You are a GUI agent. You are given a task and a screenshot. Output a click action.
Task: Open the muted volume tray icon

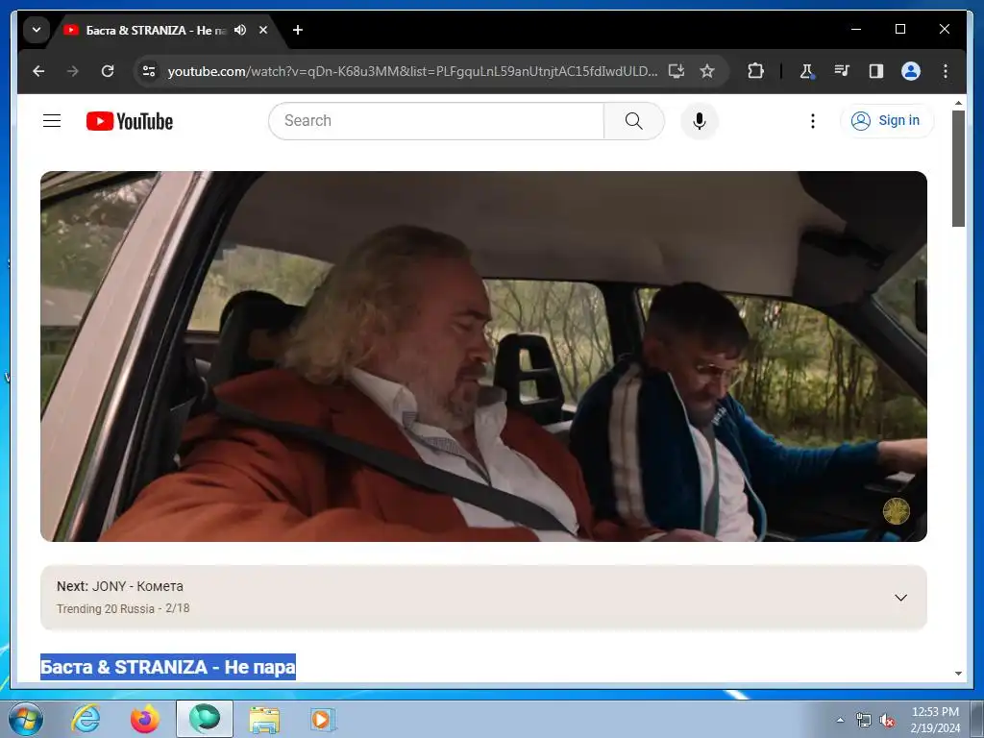click(x=887, y=721)
